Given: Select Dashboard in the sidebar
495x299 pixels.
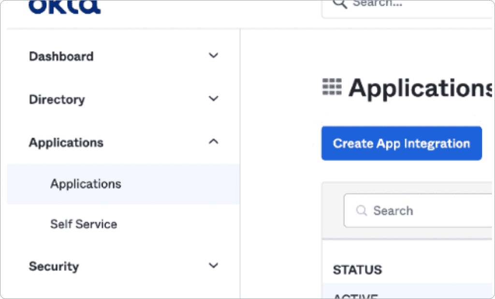Looking at the screenshot, I should [x=61, y=56].
